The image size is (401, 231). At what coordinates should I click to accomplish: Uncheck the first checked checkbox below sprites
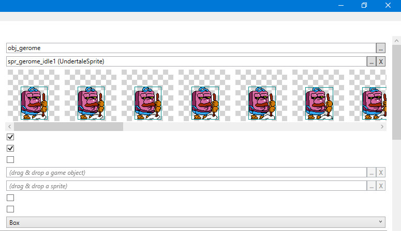10,137
